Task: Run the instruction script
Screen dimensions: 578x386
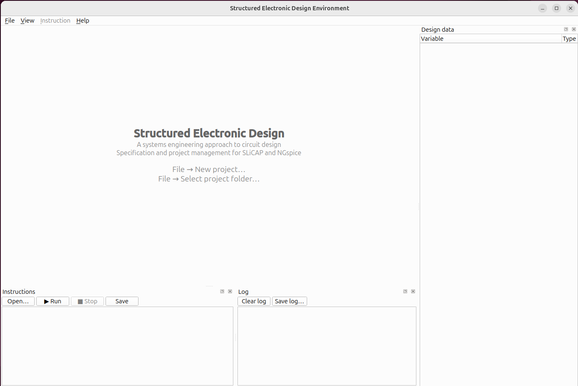Action: (53, 301)
